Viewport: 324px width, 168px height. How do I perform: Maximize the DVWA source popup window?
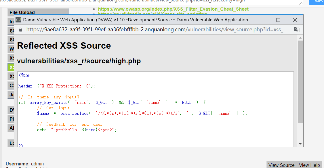coord(278,20)
